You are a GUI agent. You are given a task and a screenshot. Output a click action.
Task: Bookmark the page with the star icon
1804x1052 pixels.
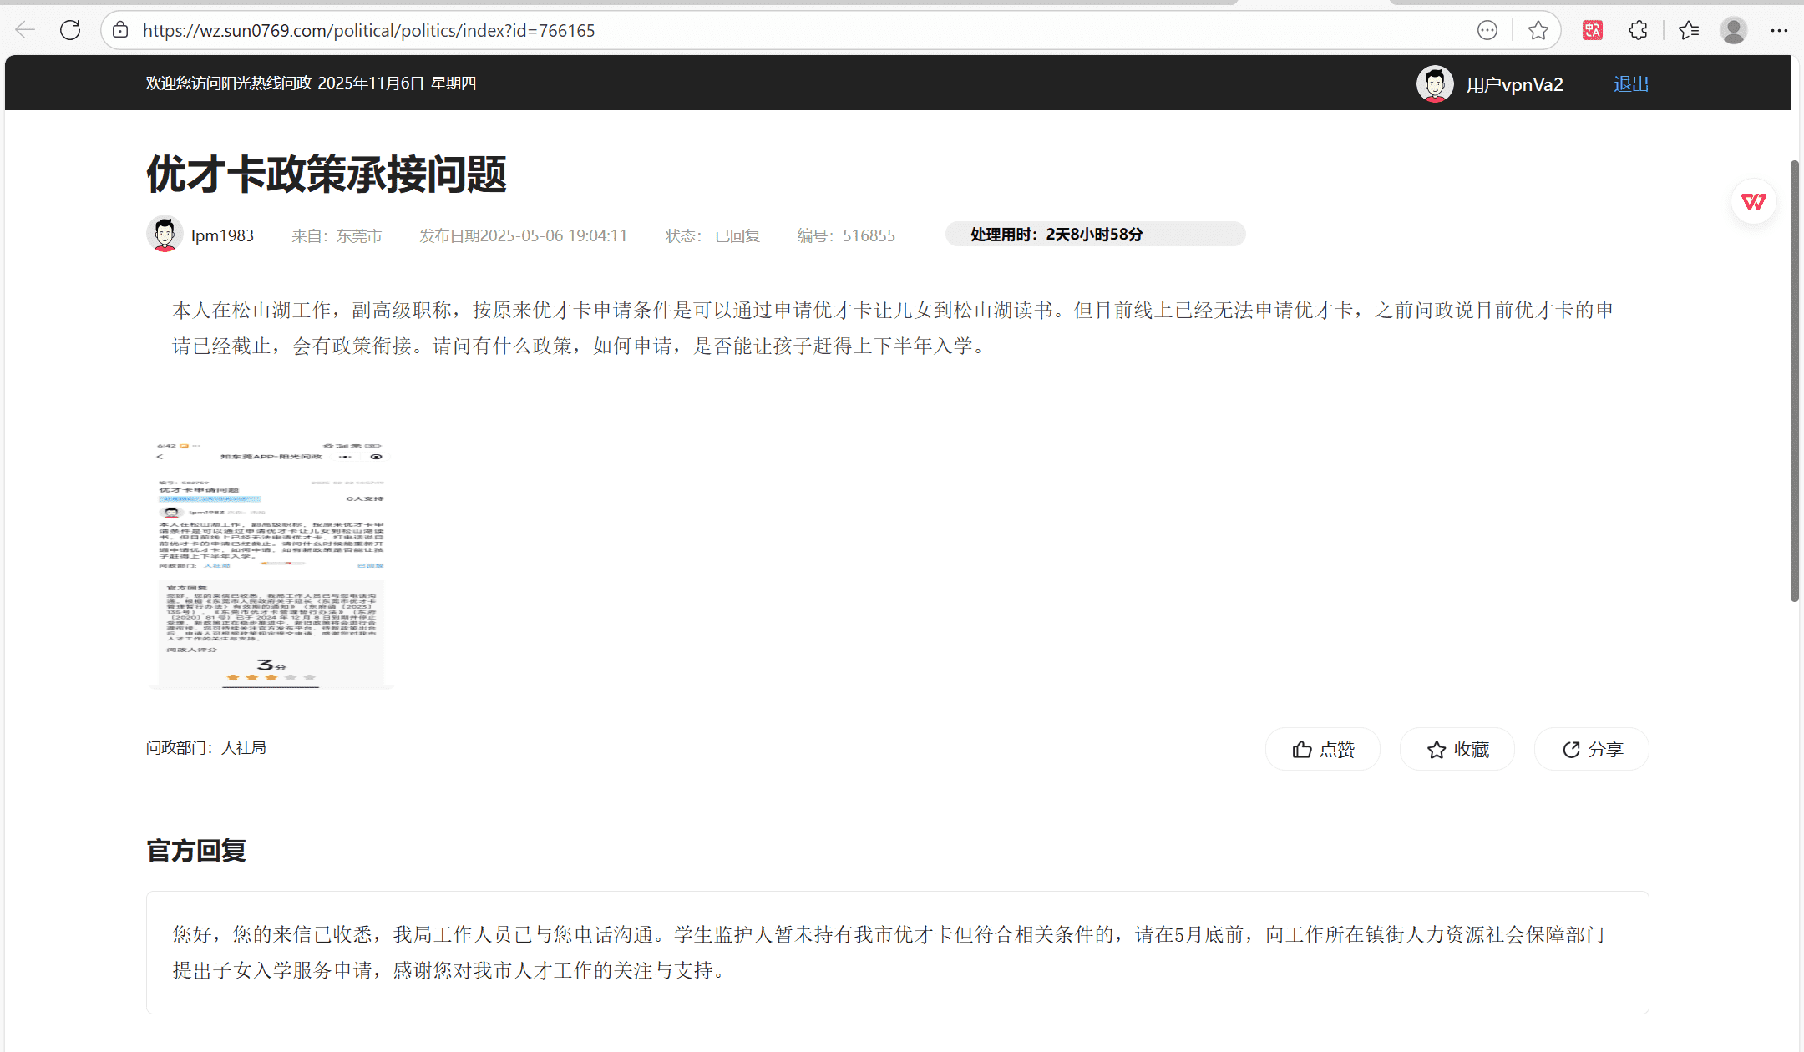coord(1538,30)
